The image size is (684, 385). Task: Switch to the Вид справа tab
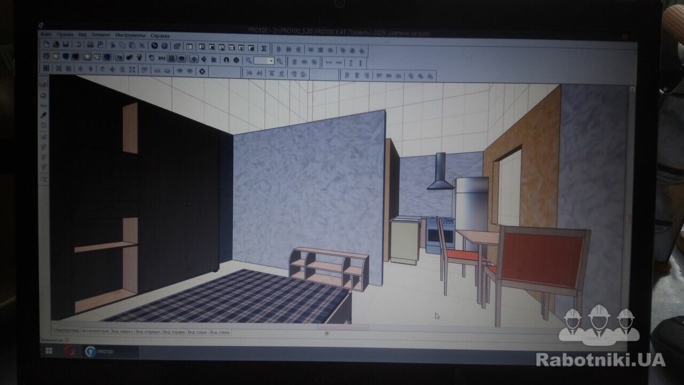tap(174, 332)
